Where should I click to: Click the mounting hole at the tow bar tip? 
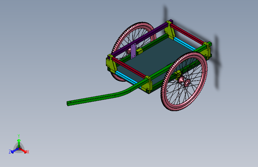[71, 102]
